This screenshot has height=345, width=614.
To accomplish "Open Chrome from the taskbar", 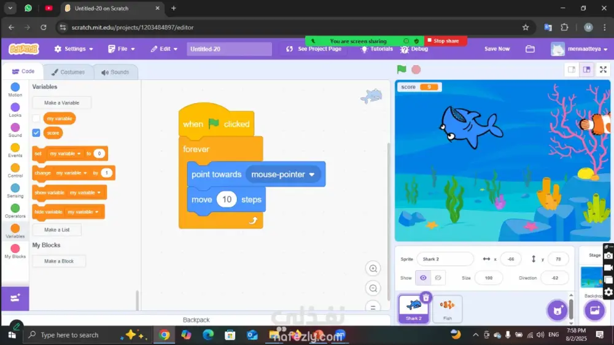I will point(165,335).
